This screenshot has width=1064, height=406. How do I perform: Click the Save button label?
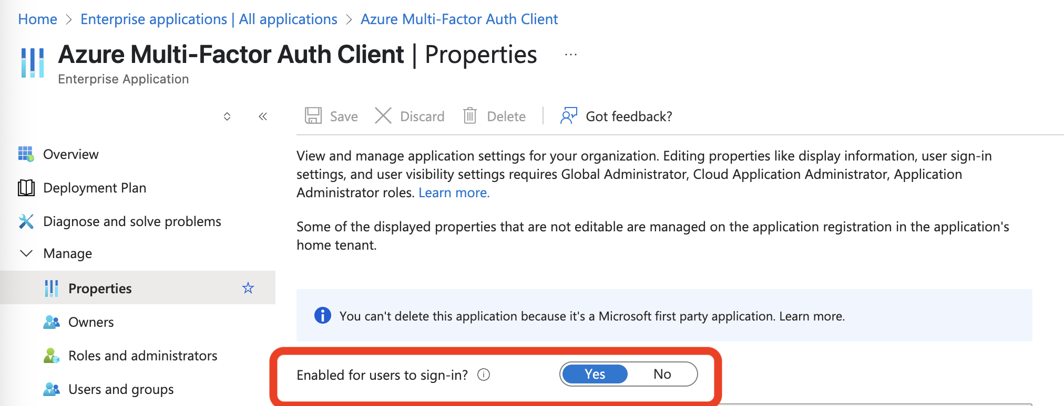[344, 116]
